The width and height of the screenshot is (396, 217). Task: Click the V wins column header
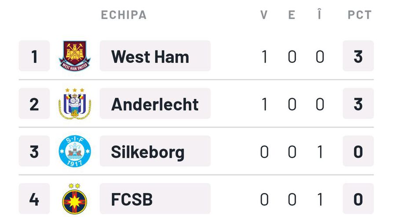point(264,15)
